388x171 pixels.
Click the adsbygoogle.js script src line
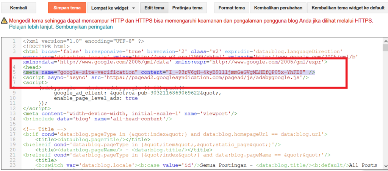tap(166, 77)
